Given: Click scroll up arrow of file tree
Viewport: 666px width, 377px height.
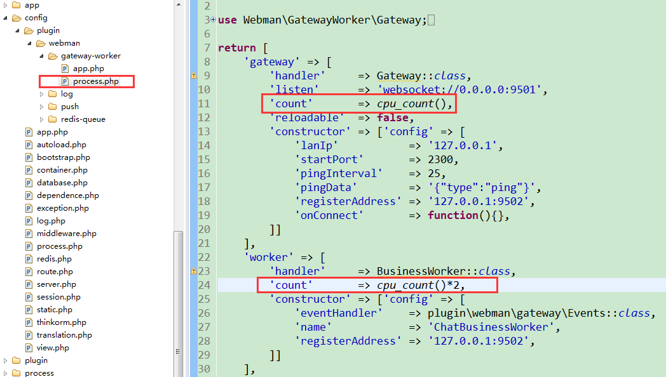Looking at the screenshot, I should click(179, 4).
